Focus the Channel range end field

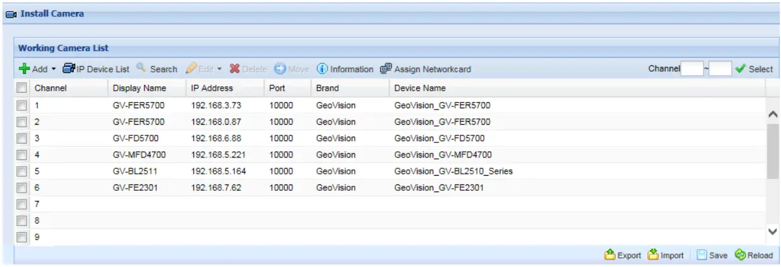(721, 69)
